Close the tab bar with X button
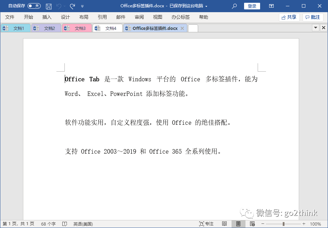The height and width of the screenshot is (228, 328). [x=323, y=27]
